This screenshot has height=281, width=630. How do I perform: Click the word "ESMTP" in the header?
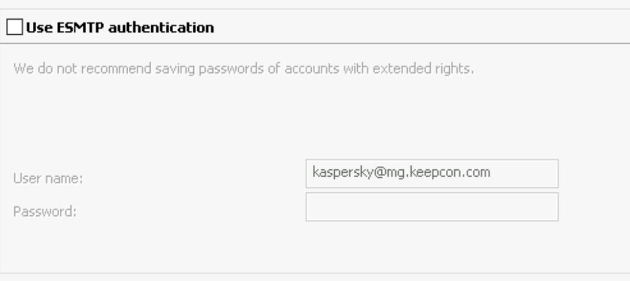click(x=62, y=28)
